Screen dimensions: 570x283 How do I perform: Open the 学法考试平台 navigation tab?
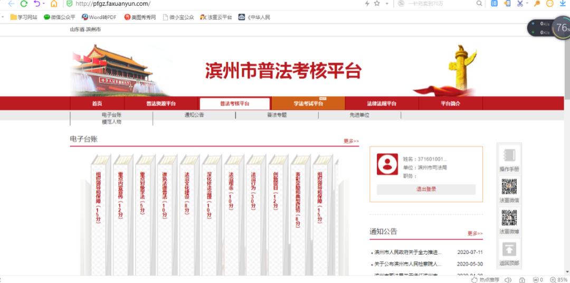[x=308, y=103]
